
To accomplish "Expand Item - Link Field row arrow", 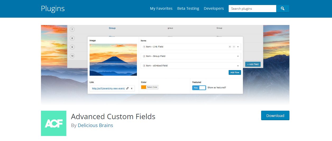I will pyautogui.click(x=238, y=47).
